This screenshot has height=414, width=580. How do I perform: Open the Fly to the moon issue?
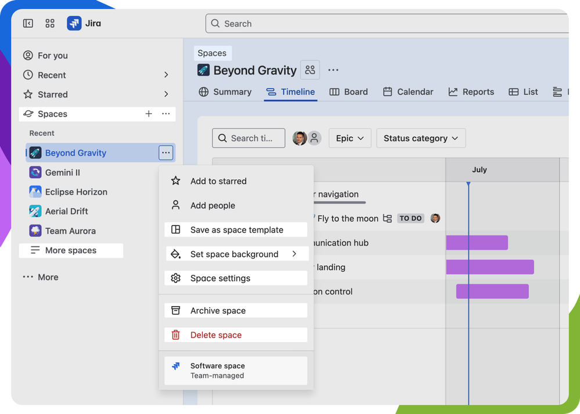(x=348, y=218)
